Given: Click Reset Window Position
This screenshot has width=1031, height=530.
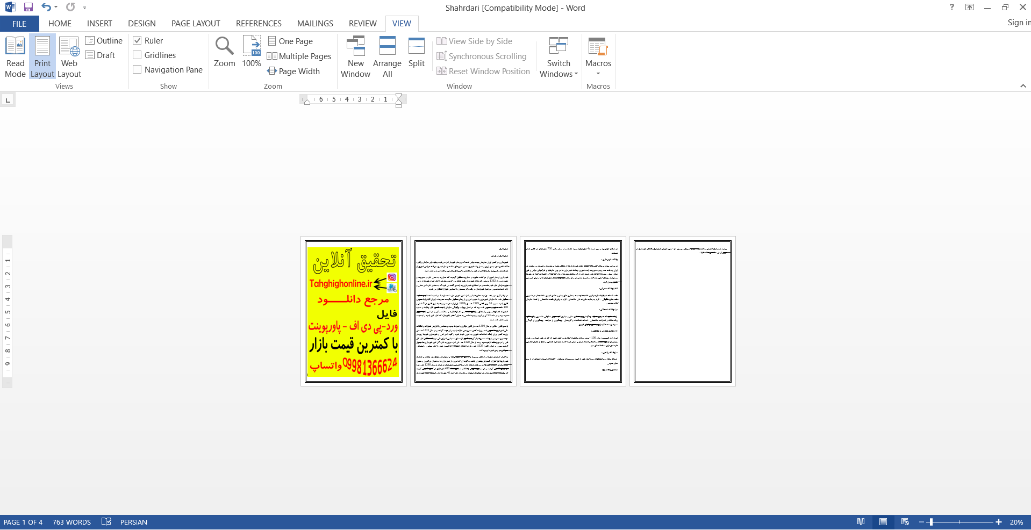Looking at the screenshot, I should click(483, 71).
